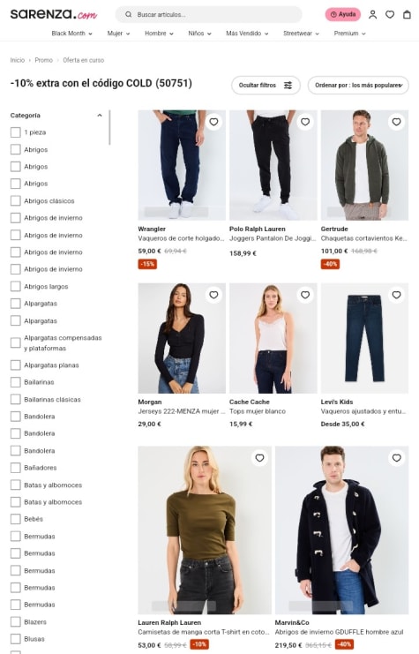The height and width of the screenshot is (654, 419).
Task: Click the Ayuda help button
Action: 343,15
